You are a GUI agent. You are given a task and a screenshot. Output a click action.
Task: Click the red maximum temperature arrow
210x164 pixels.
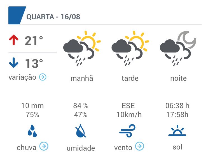(x=14, y=40)
